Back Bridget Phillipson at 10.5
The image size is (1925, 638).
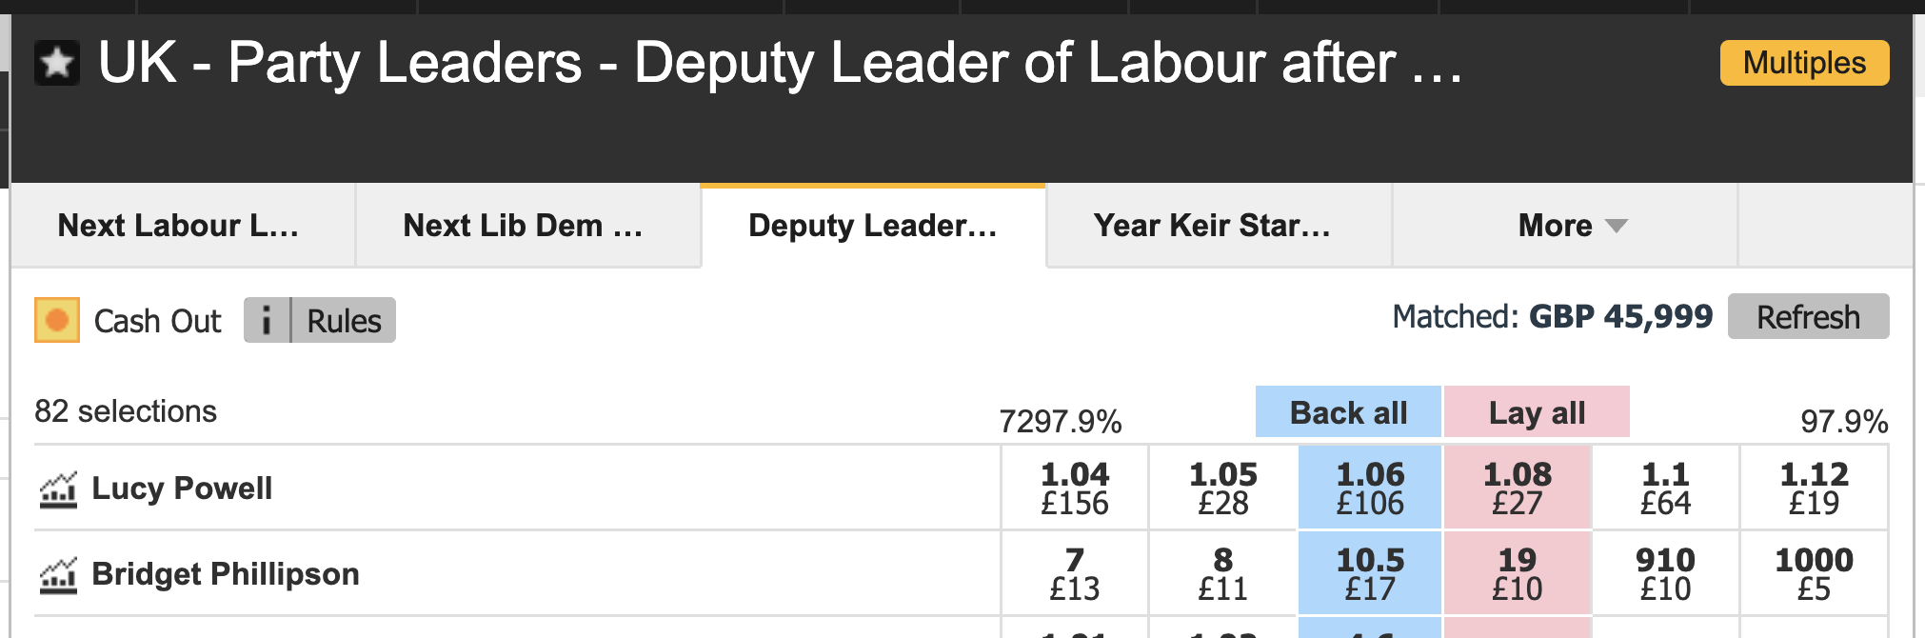tap(1369, 573)
